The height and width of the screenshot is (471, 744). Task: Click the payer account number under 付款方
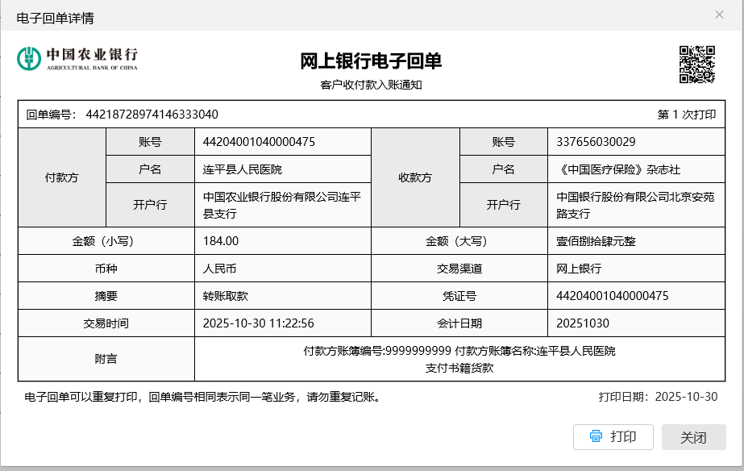pyautogui.click(x=259, y=142)
